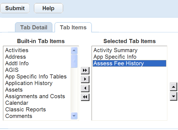This screenshot has width=178, height=130.
Task: Pick Classic Reports from the list
Action: tap(25, 109)
